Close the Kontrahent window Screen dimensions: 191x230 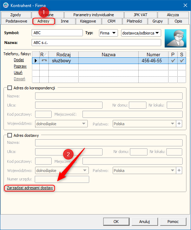[185, 5]
